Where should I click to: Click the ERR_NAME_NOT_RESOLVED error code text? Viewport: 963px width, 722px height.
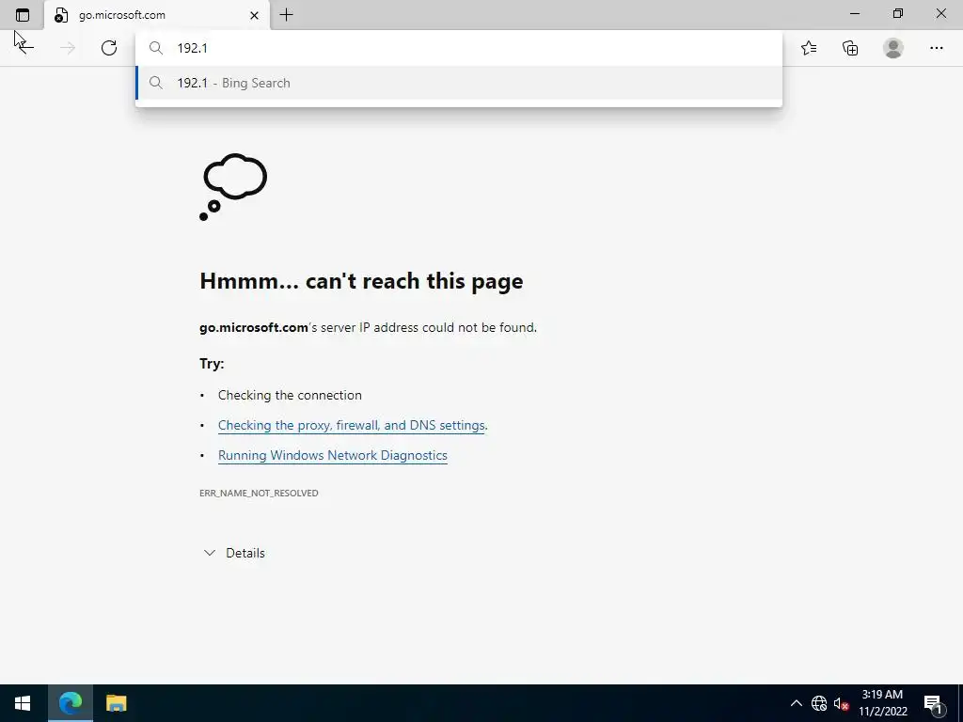pyautogui.click(x=259, y=493)
